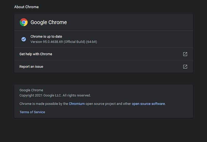This screenshot has width=207, height=142.
Task: Click the Google Chrome title beside logo
Action: click(x=49, y=22)
